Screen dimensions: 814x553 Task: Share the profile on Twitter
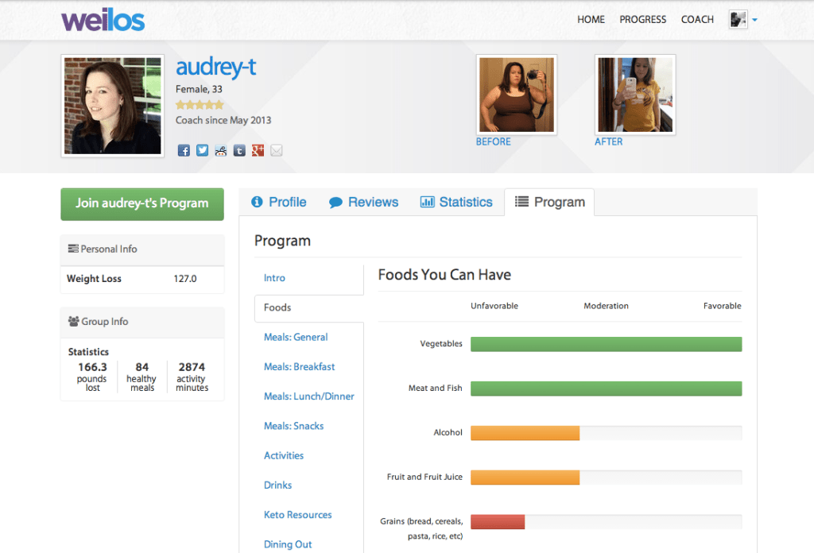pyautogui.click(x=203, y=150)
